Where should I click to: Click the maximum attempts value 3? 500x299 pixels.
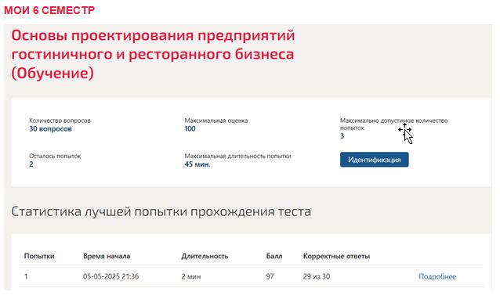pos(342,136)
